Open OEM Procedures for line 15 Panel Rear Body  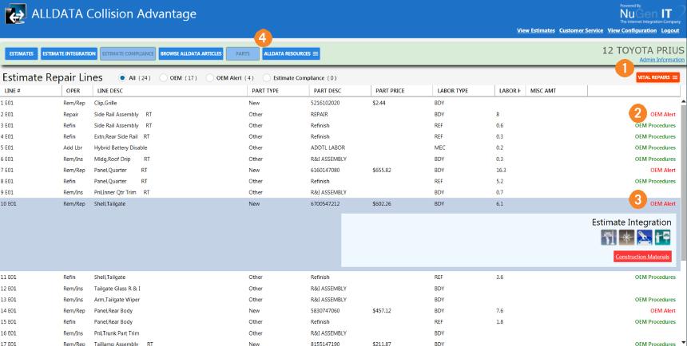coord(655,322)
